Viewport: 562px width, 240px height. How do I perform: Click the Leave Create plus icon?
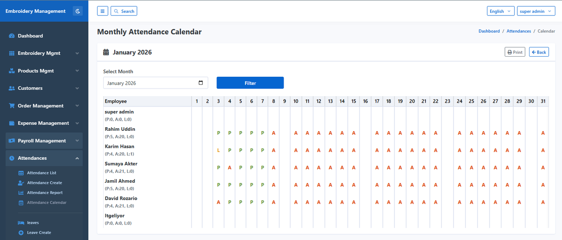coord(21,233)
